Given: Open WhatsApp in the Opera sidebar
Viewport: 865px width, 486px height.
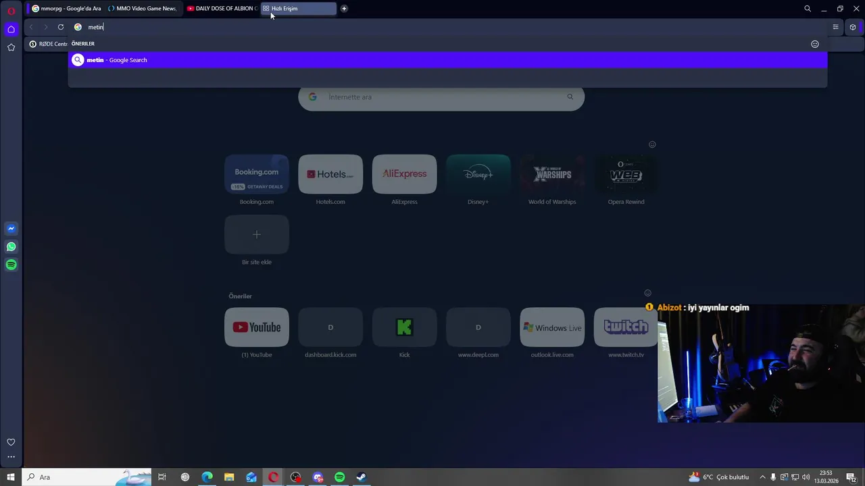Looking at the screenshot, I should (11, 247).
